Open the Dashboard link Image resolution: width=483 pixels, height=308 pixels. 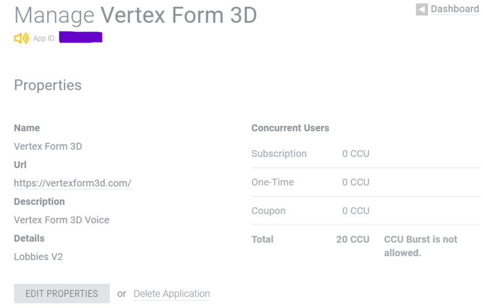(454, 9)
